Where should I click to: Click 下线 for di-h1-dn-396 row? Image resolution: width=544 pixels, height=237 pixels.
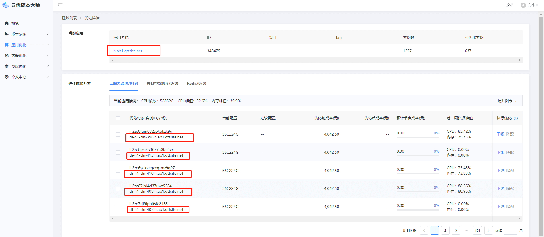click(x=500, y=134)
